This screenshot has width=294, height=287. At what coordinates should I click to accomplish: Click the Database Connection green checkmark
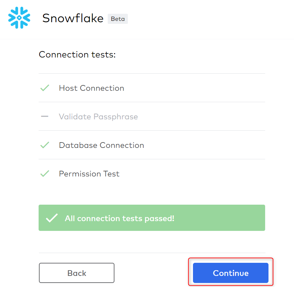(x=45, y=145)
